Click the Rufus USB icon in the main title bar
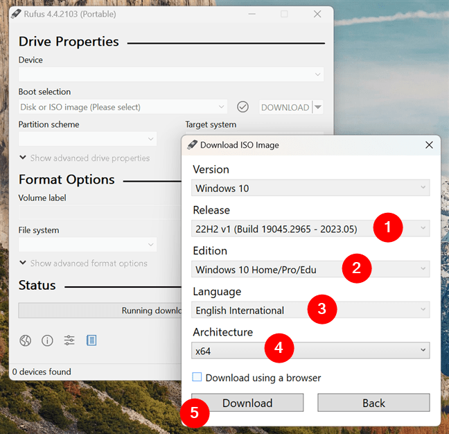This screenshot has width=449, height=434. pos(16,14)
